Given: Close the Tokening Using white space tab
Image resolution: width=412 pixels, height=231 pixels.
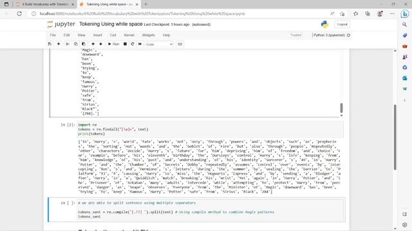Looking at the screenshot, I should coord(137,4).
